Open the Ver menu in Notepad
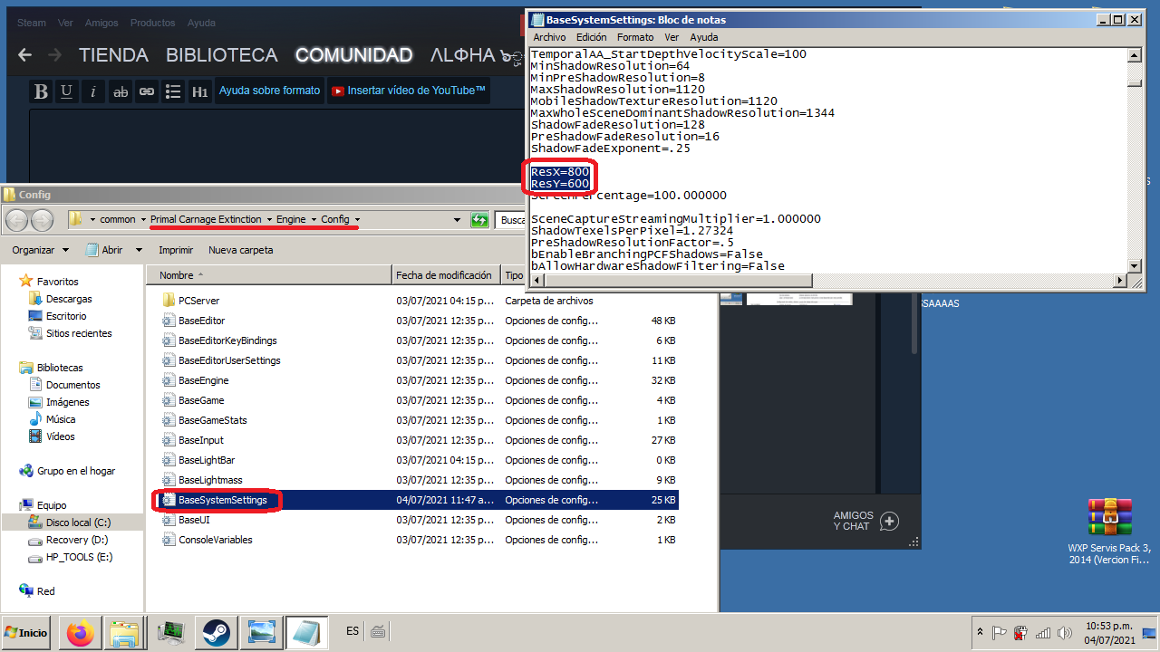Screen dimensions: 1160x652 [672, 37]
